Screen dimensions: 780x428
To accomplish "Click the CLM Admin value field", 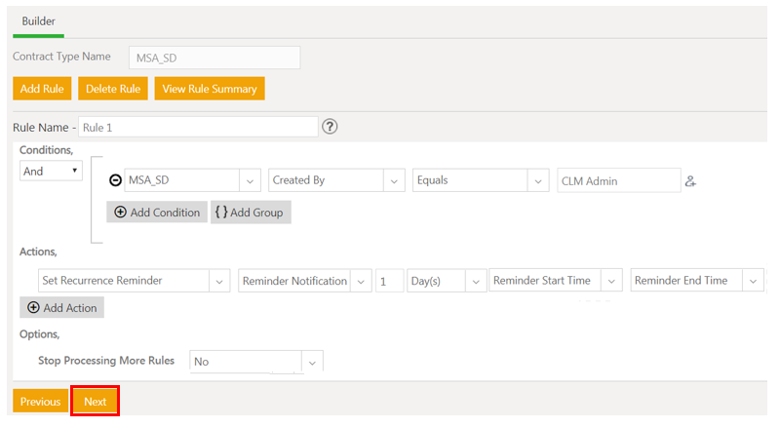I will pyautogui.click(x=618, y=180).
